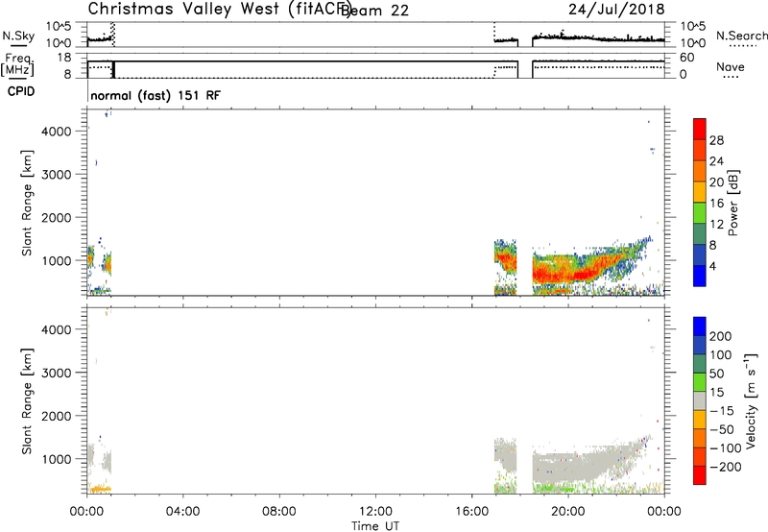
Task: Click '1000' on the power panel range axis
Action: tap(56, 260)
